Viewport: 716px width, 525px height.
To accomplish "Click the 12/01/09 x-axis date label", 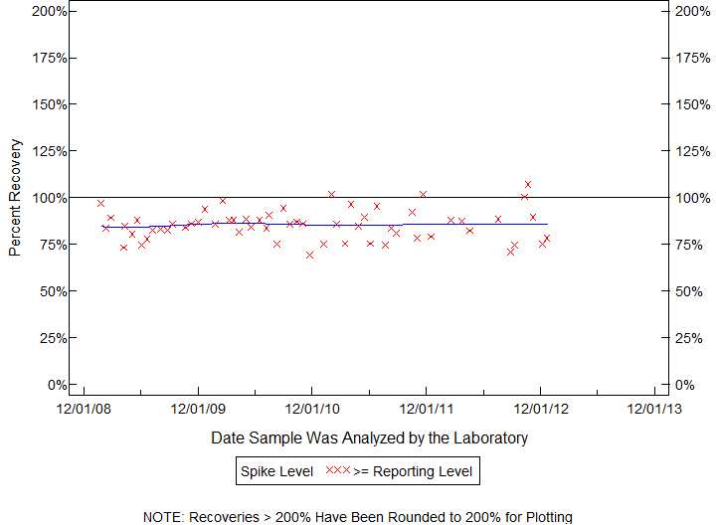I will pyautogui.click(x=199, y=408).
